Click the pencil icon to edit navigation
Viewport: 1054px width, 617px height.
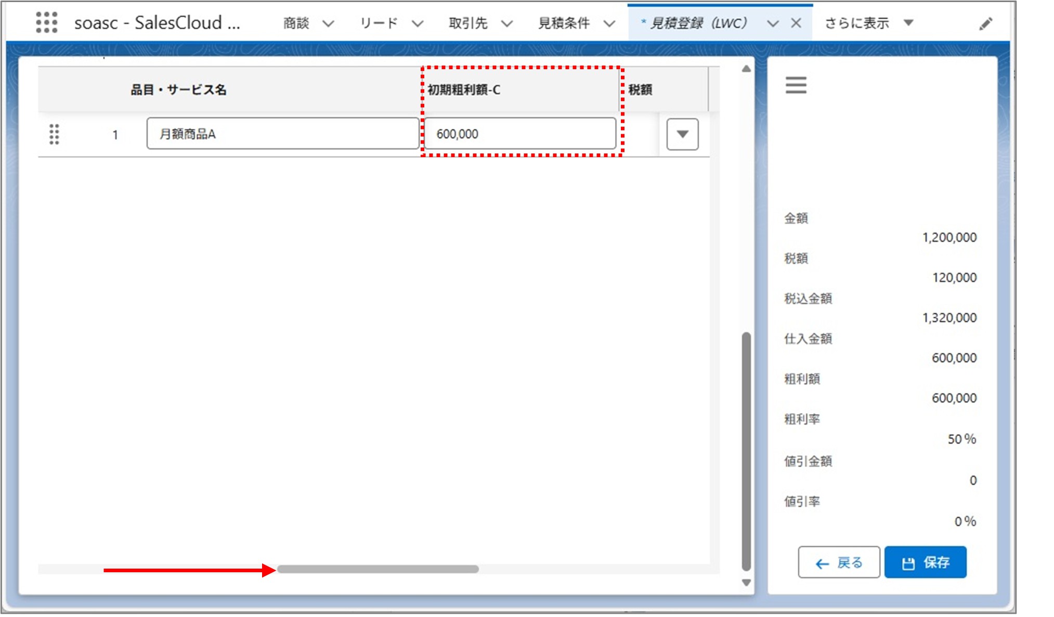[986, 22]
